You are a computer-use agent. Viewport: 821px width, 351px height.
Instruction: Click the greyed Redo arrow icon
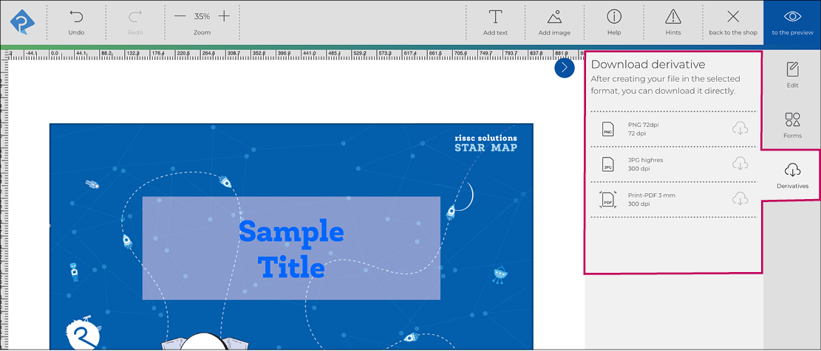pos(135,16)
